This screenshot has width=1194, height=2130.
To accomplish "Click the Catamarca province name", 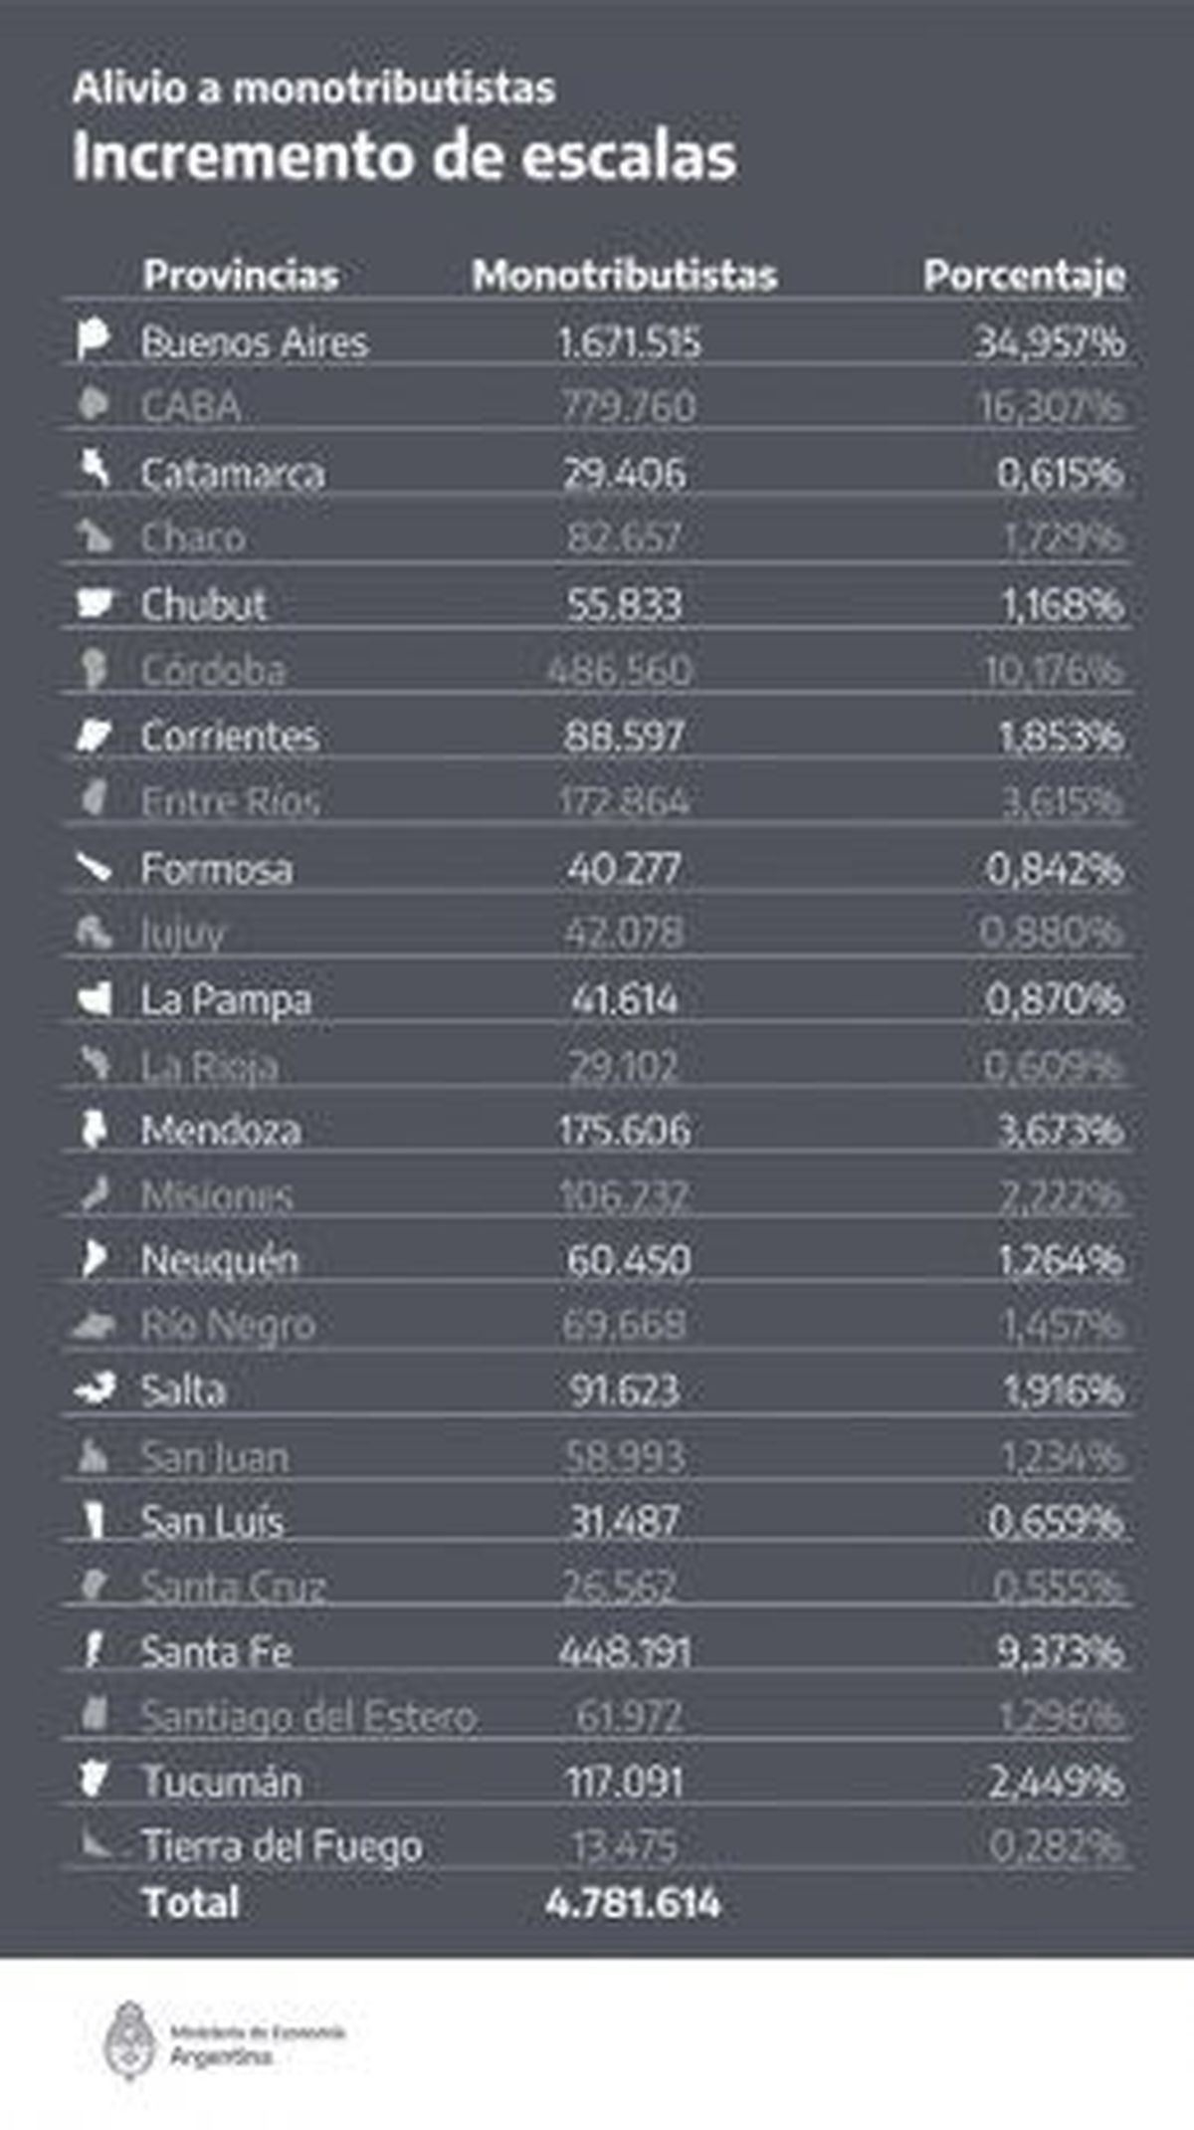I will (x=233, y=474).
